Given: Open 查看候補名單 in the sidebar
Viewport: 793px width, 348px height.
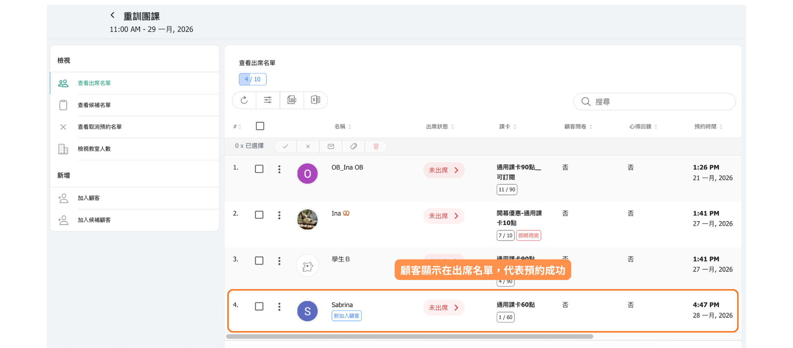Looking at the screenshot, I should [94, 105].
